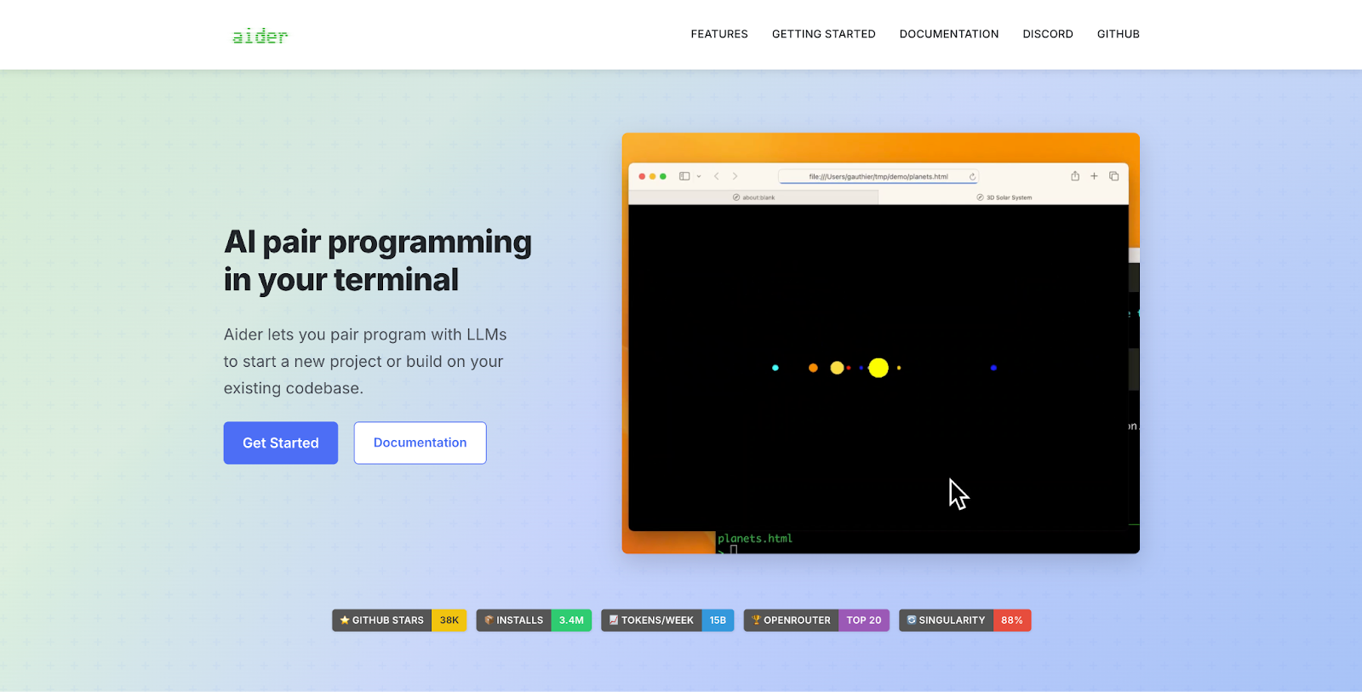Image resolution: width=1362 pixels, height=692 pixels.
Task: Click the large yellow sun in the demo
Action: click(878, 368)
